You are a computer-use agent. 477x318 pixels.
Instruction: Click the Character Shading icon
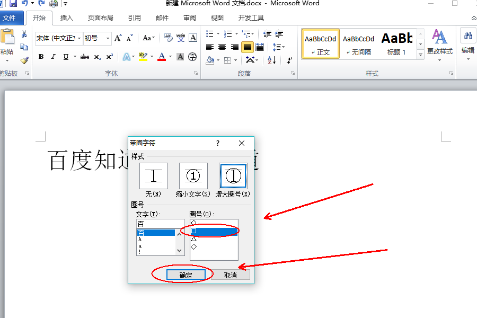point(180,57)
